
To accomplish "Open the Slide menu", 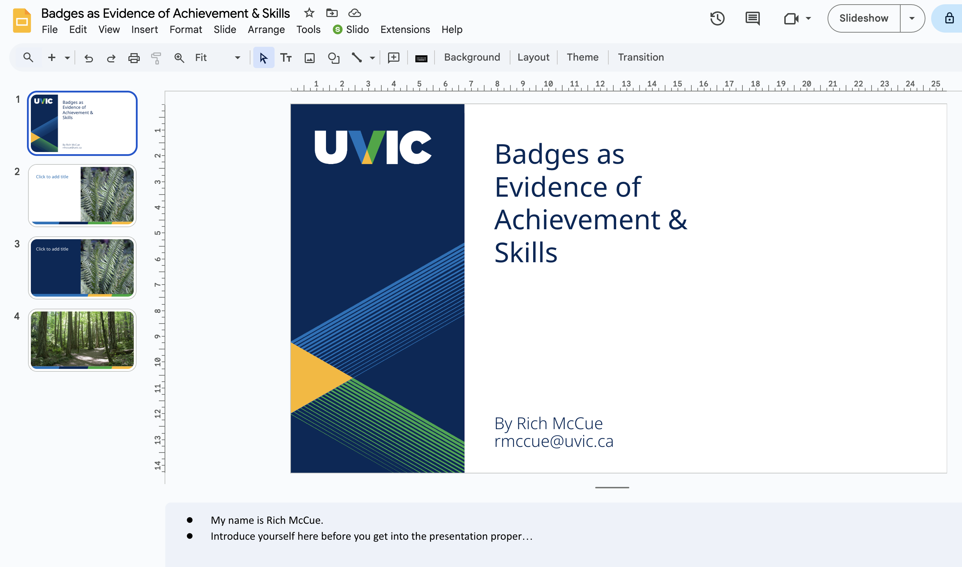I will coord(225,29).
